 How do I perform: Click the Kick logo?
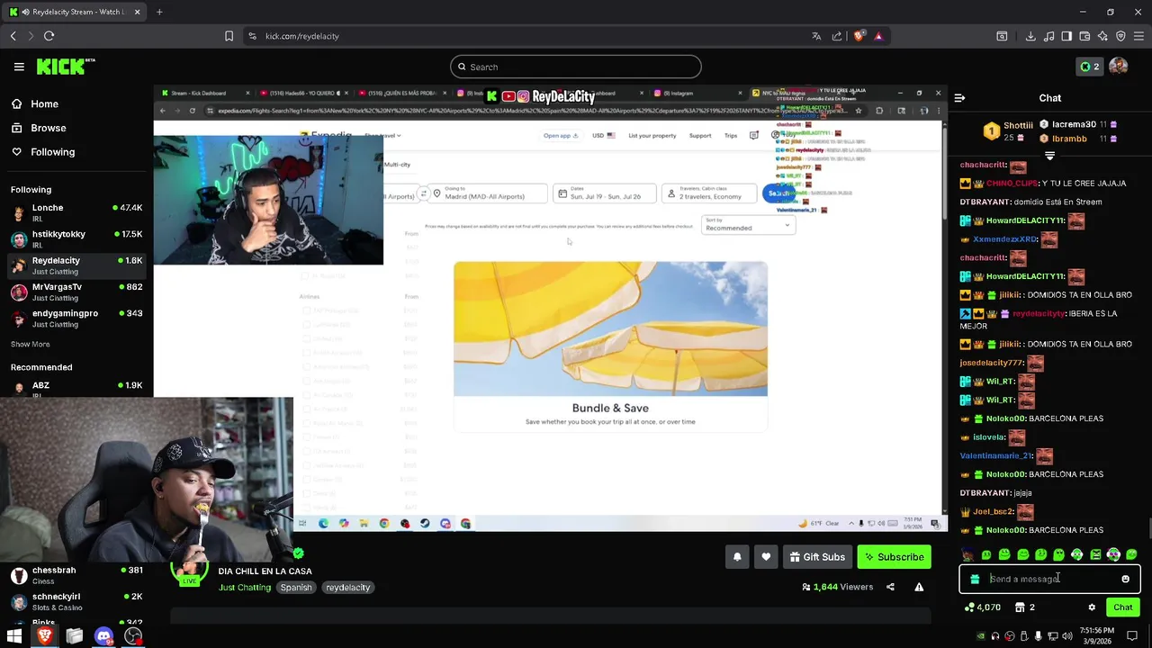pos(66,66)
